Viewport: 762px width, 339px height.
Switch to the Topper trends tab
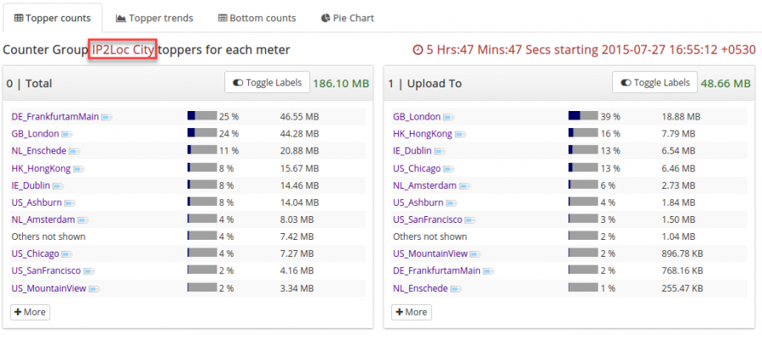click(154, 18)
